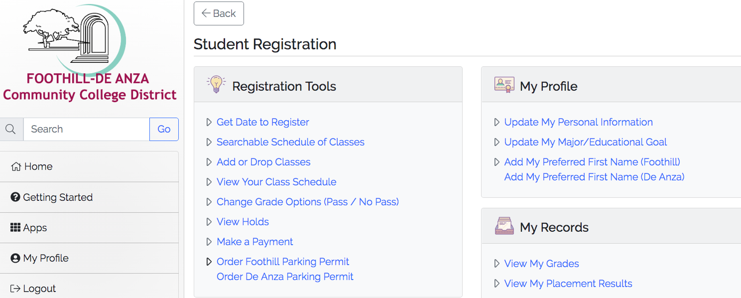Viewport: 741px width, 298px height.
Task: Click the archive icon beside My Records
Action: (504, 225)
